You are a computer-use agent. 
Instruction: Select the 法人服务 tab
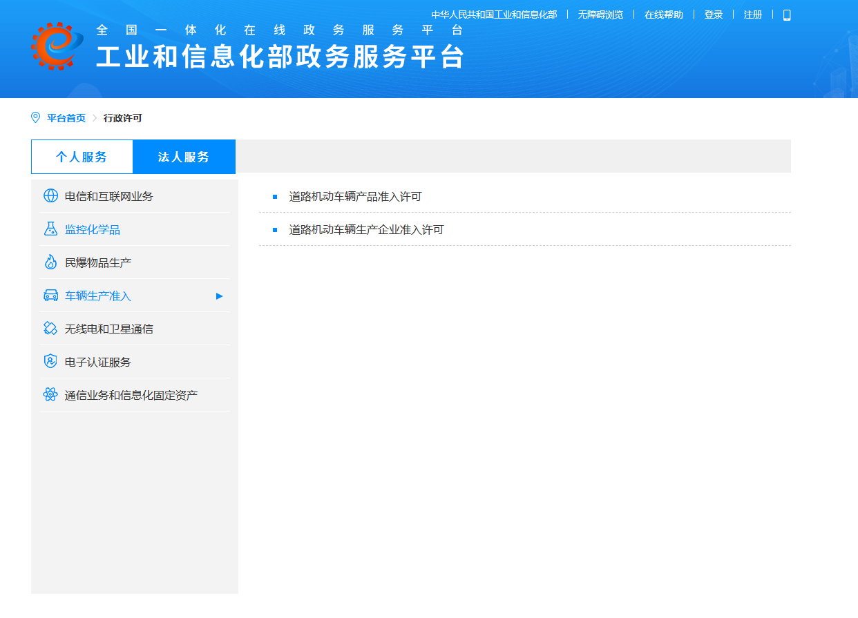click(x=184, y=157)
